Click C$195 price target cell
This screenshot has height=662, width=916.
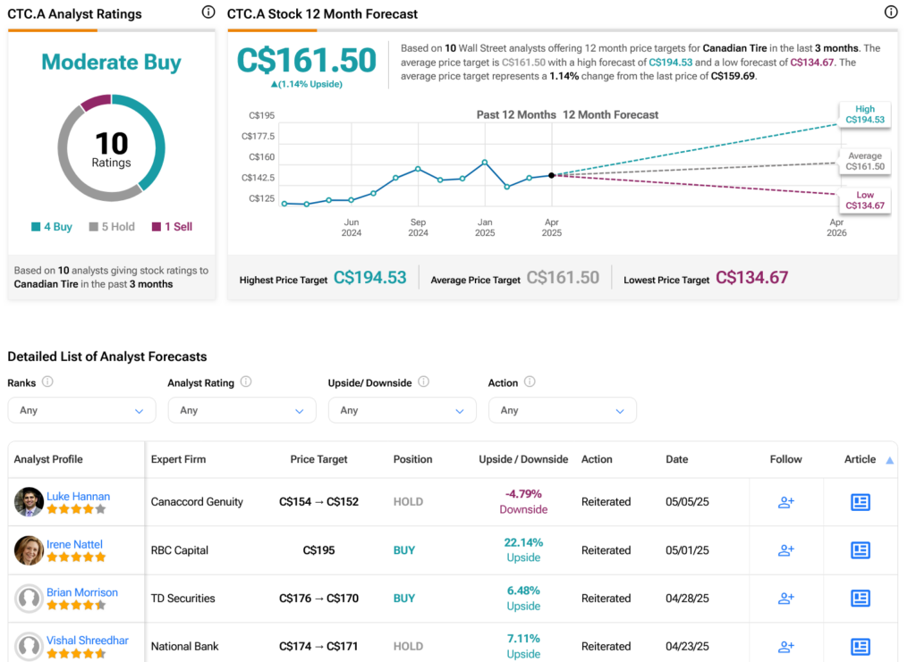coord(318,550)
